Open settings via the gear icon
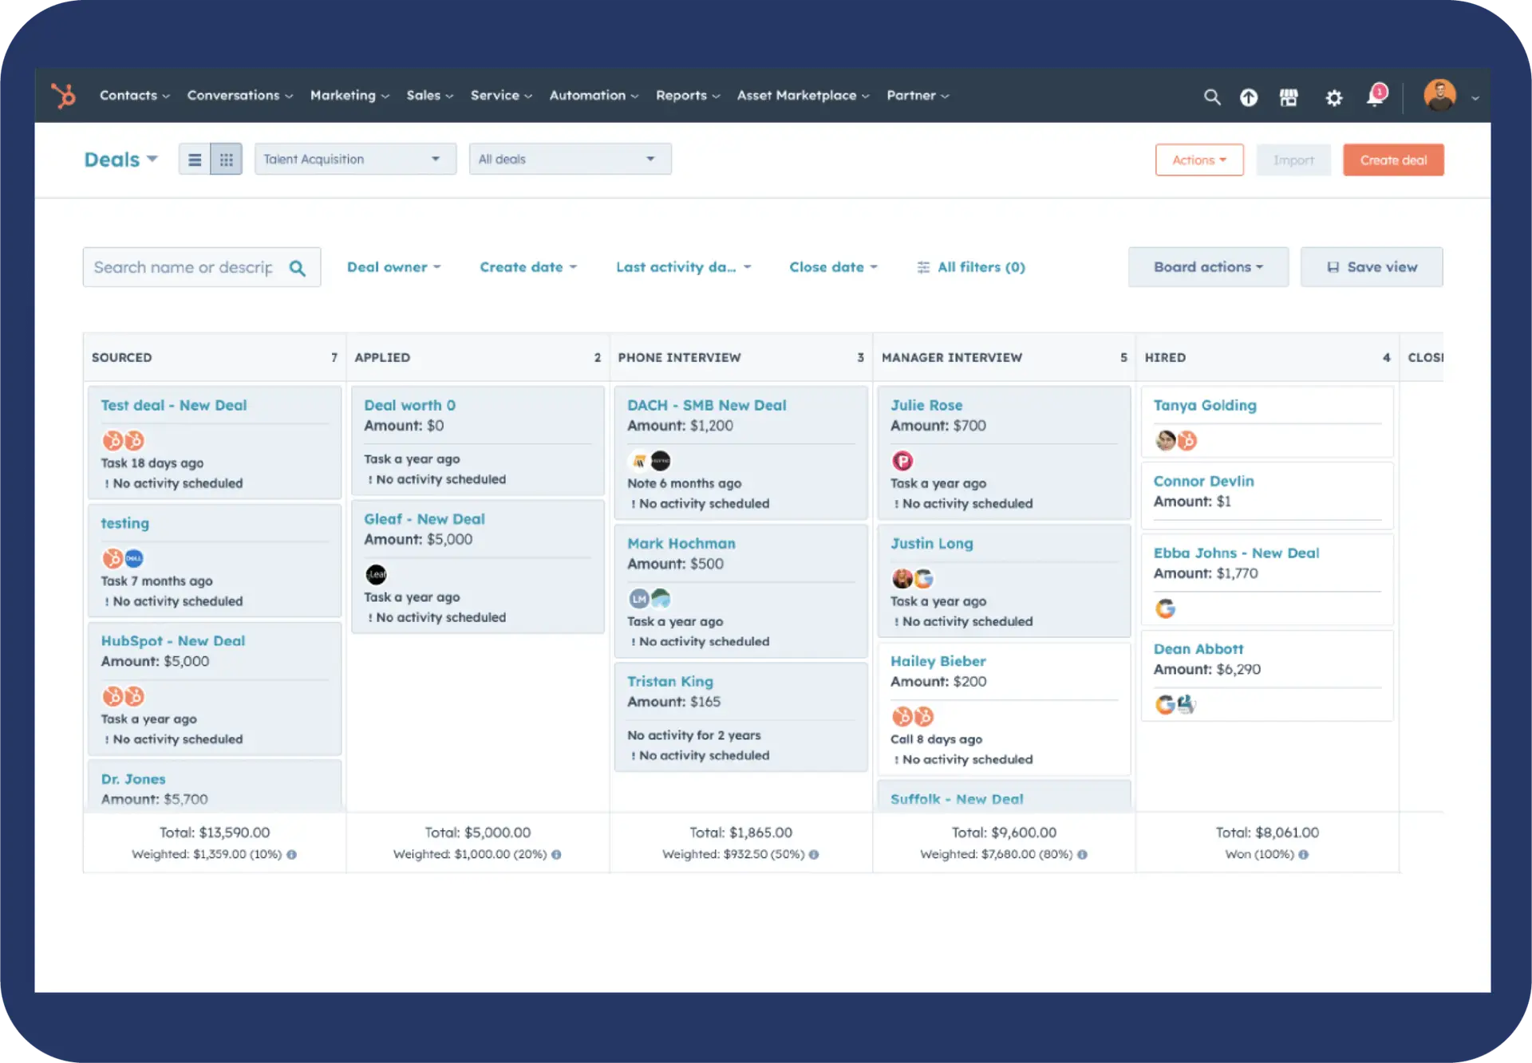 coord(1333,96)
